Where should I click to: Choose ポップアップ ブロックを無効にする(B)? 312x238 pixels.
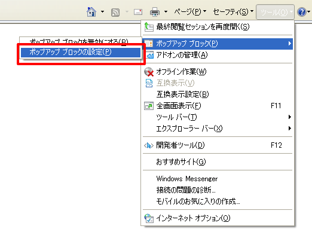[x=79, y=41]
